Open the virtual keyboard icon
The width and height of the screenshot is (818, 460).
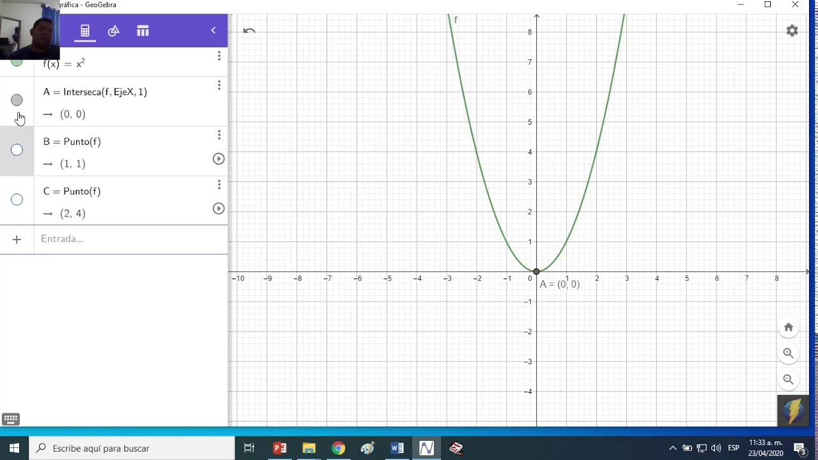(11, 419)
